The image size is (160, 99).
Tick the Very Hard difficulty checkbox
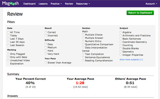46,54
